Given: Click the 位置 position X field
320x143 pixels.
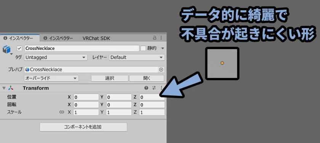Looking at the screenshot, I should (x=86, y=97).
